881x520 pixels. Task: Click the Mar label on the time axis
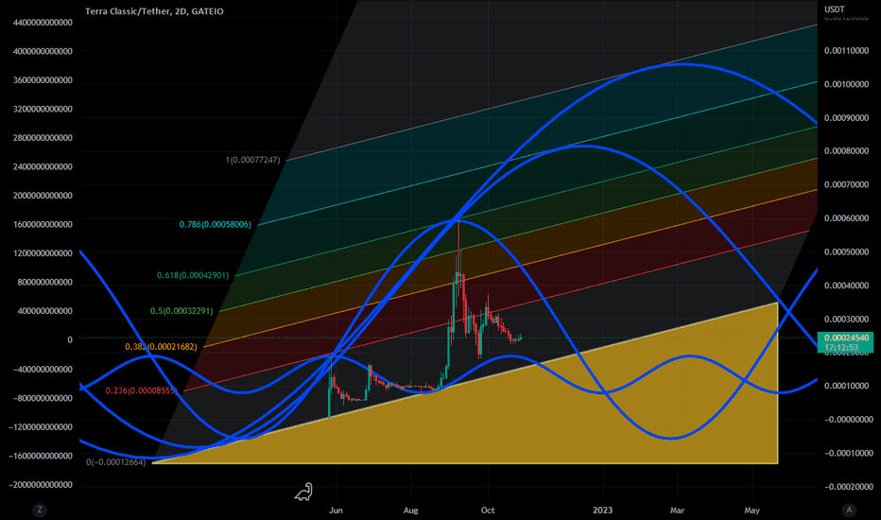677,511
